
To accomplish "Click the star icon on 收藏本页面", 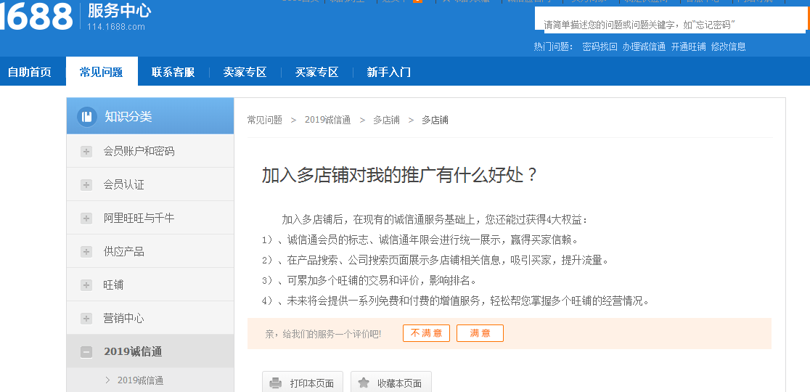I will [364, 383].
